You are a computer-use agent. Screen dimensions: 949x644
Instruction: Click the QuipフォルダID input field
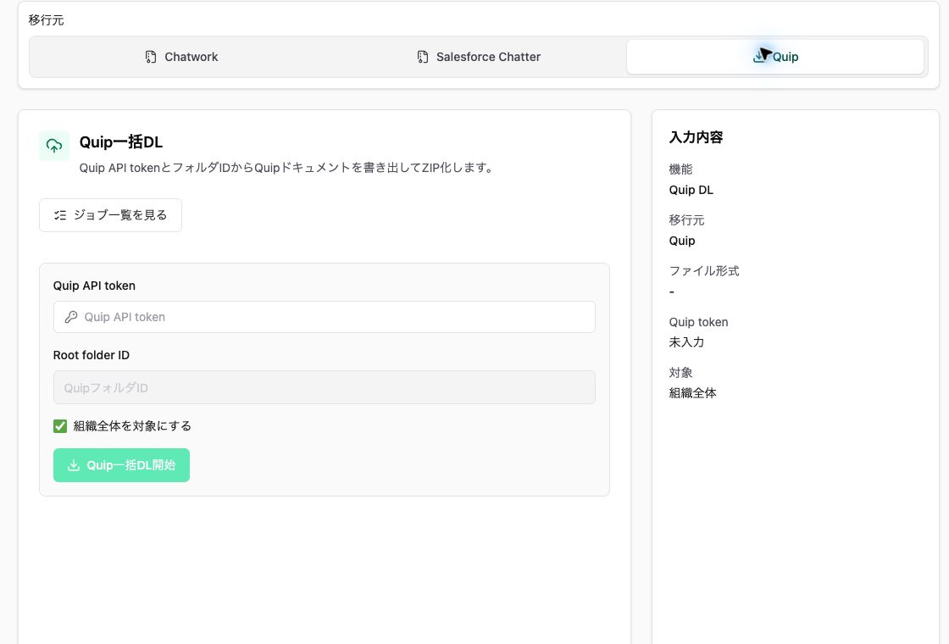click(x=325, y=387)
